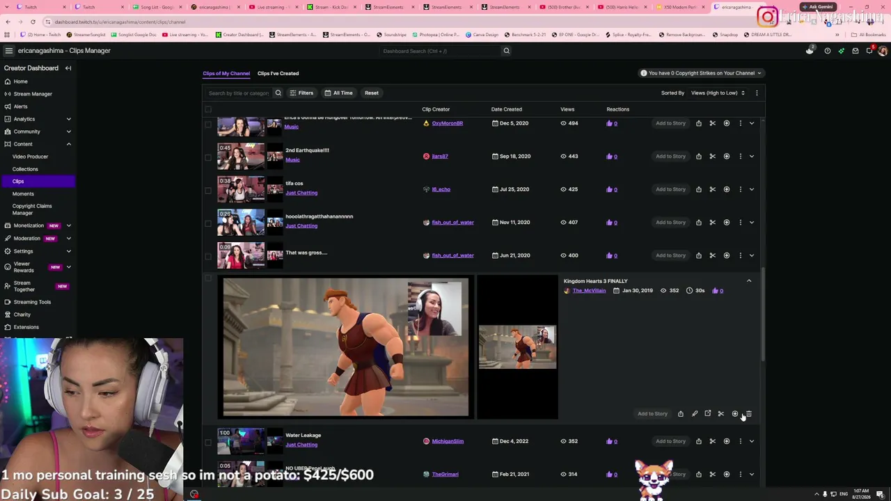The image size is (891, 501).
Task: Open the Filters button
Action: [x=301, y=93]
